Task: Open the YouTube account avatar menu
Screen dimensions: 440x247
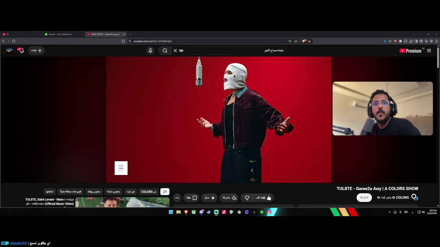Action: [x=9, y=50]
